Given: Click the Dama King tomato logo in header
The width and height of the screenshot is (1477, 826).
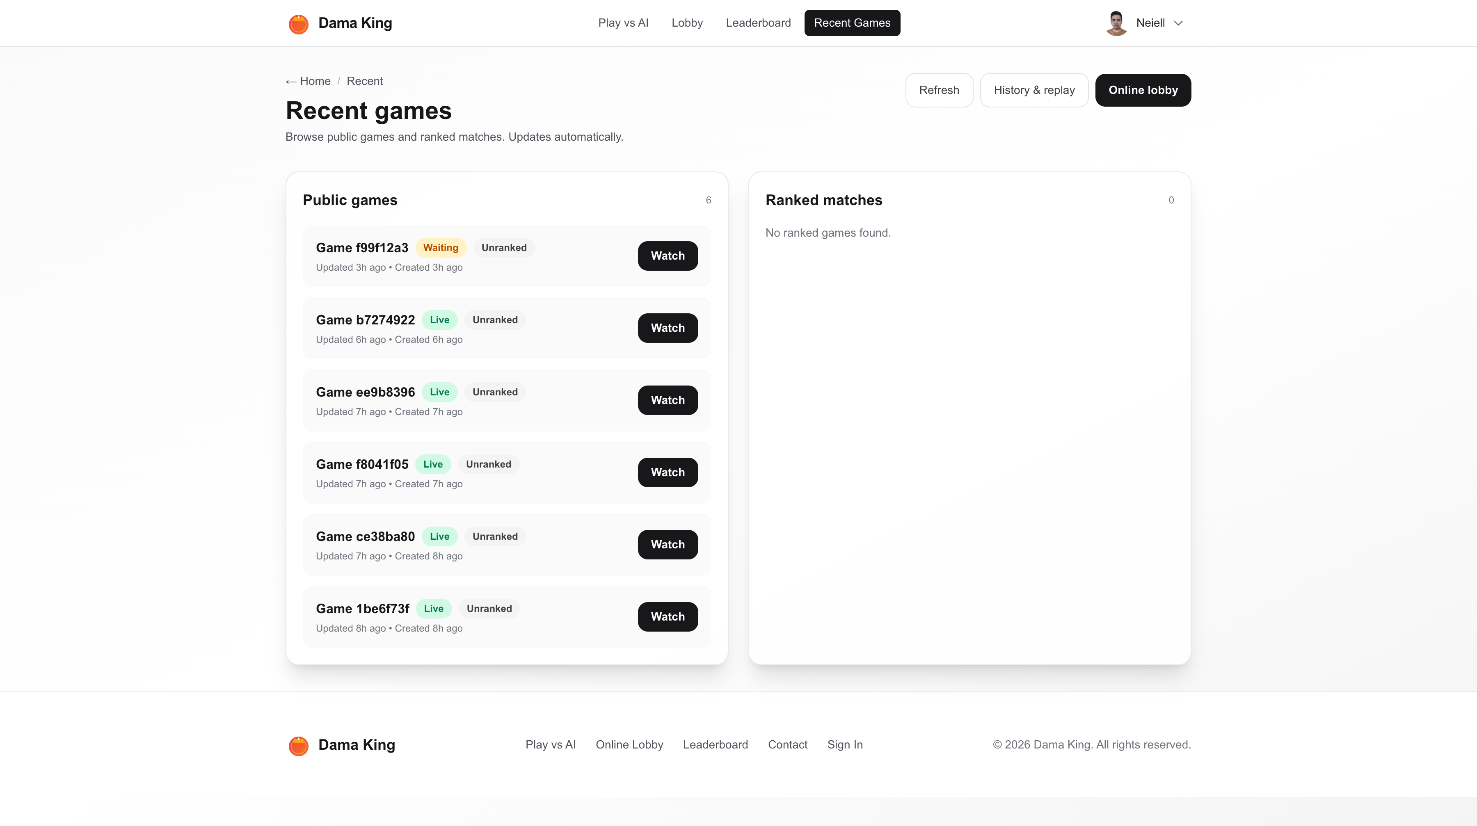Looking at the screenshot, I should point(299,23).
